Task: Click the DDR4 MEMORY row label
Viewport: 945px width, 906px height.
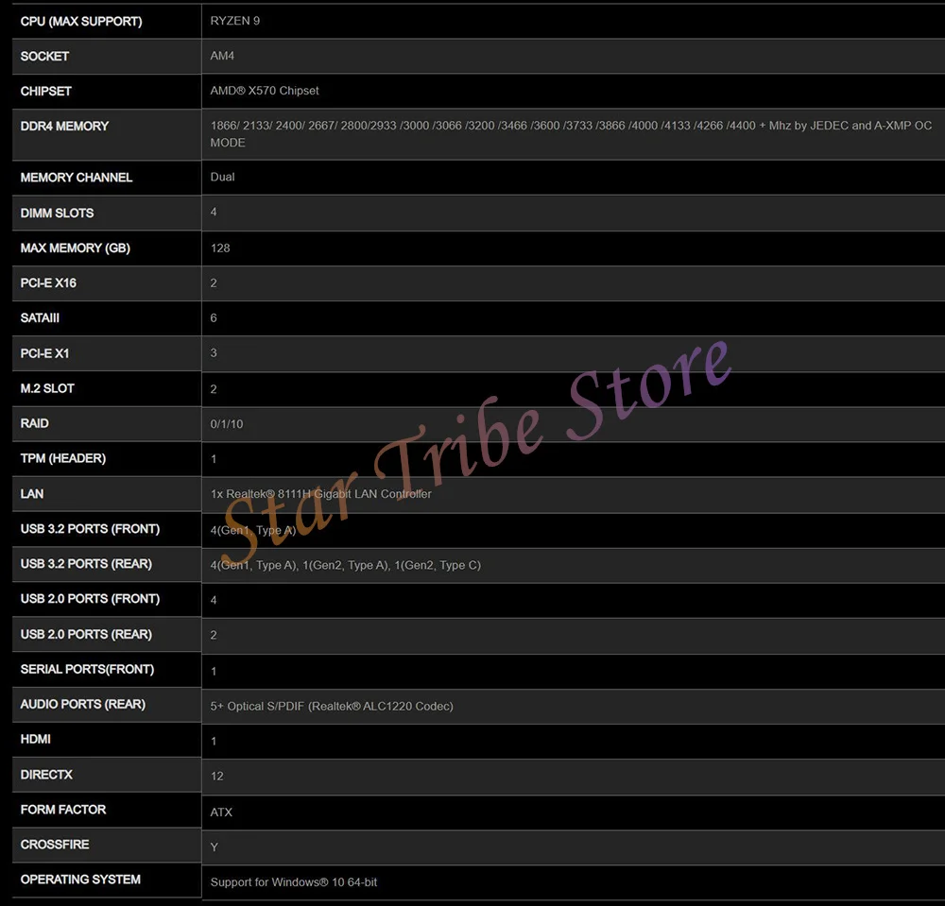Action: click(64, 126)
